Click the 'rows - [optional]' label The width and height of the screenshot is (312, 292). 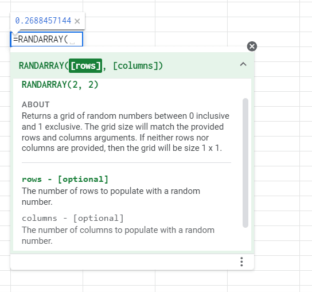point(65,179)
